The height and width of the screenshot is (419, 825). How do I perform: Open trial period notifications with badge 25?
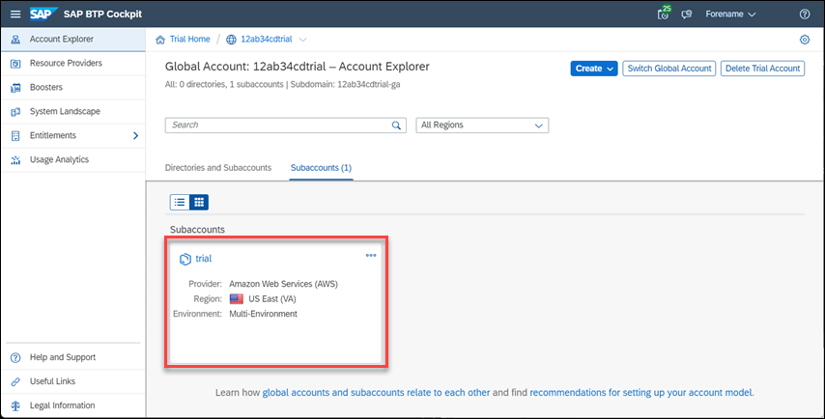click(664, 14)
